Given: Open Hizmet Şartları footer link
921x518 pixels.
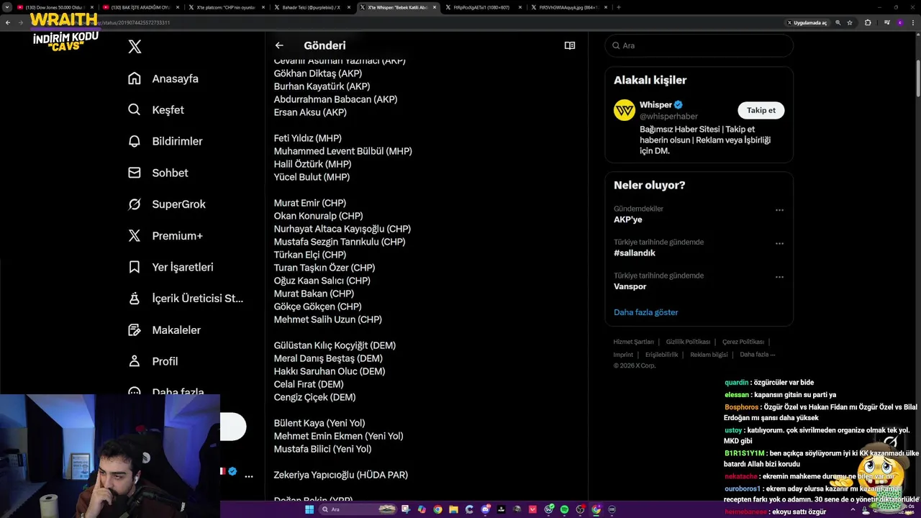Looking at the screenshot, I should (x=633, y=342).
